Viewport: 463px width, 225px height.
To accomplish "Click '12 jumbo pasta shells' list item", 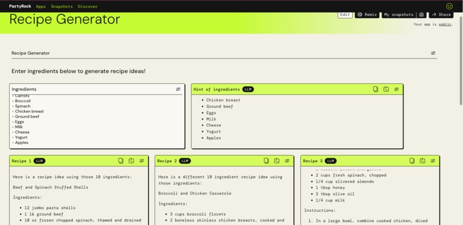I will tap(50, 208).
